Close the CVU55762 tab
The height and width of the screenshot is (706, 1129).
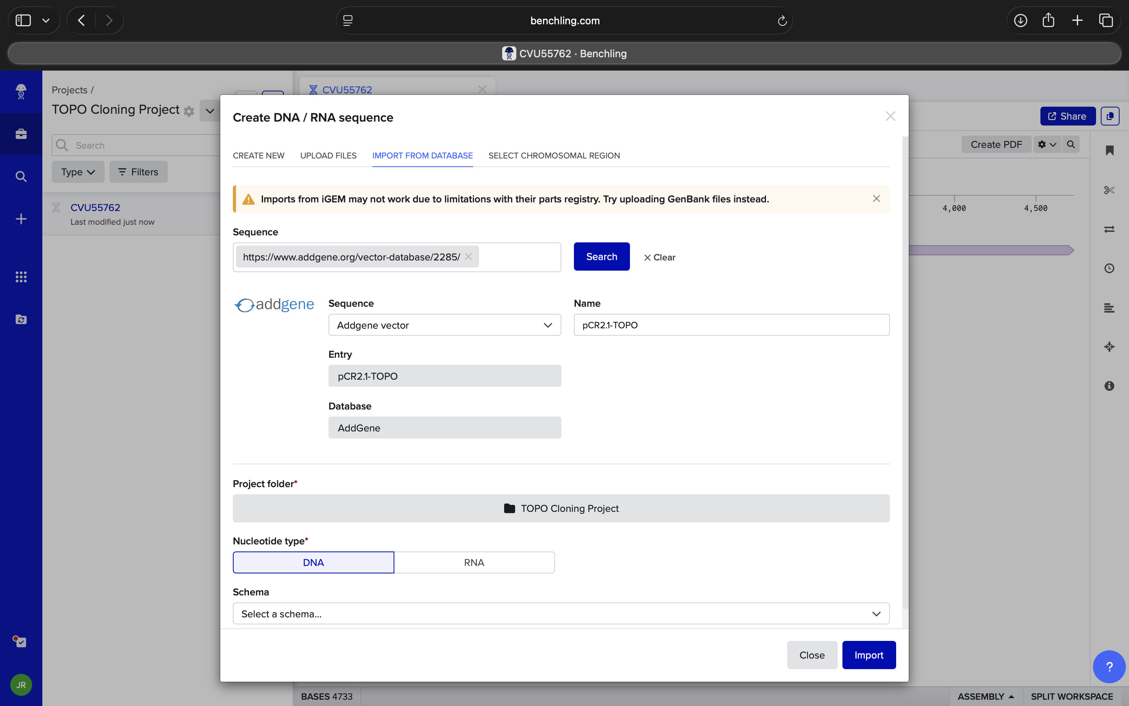tap(483, 90)
